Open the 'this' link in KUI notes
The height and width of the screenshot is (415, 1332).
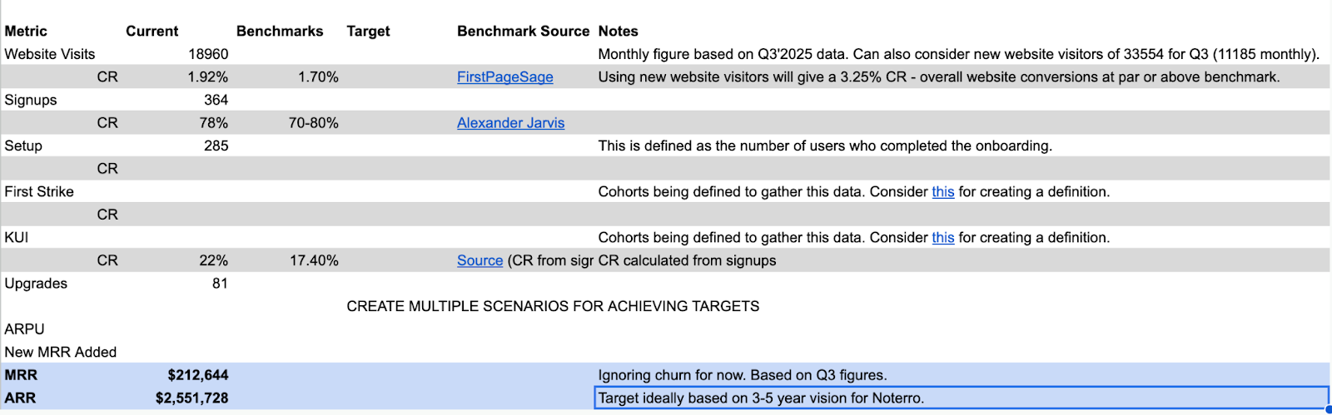click(942, 238)
